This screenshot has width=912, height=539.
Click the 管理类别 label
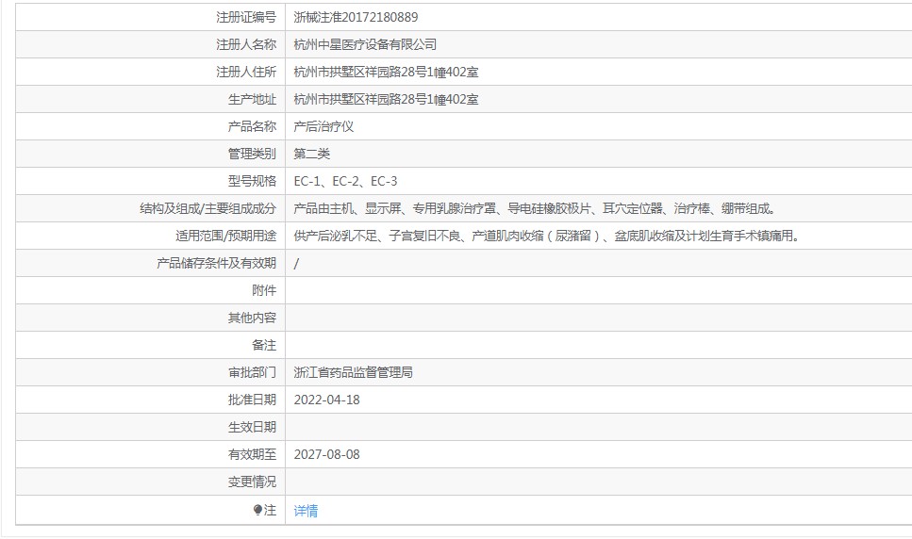click(252, 154)
